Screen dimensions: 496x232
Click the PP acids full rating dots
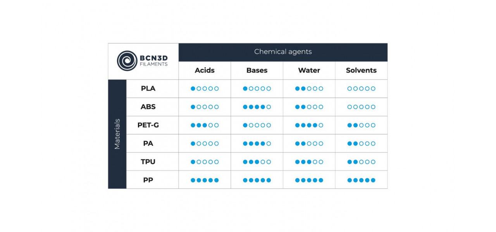pos(205,180)
